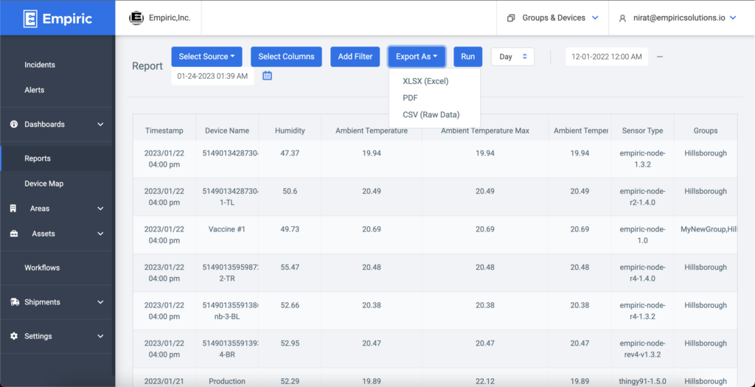Open the nirat@empiricsolutions.io account menu

[x=678, y=18]
